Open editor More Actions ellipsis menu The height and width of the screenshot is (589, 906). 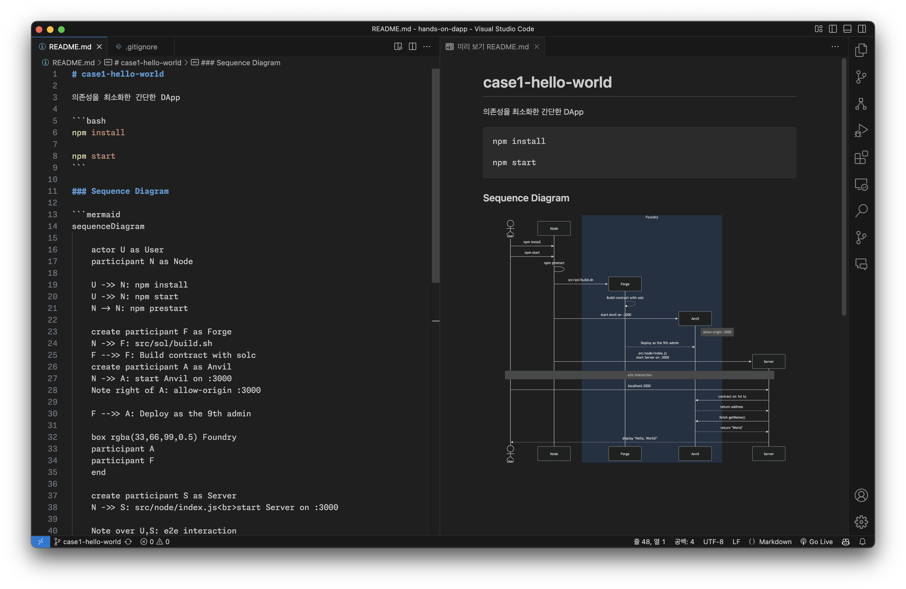point(427,46)
